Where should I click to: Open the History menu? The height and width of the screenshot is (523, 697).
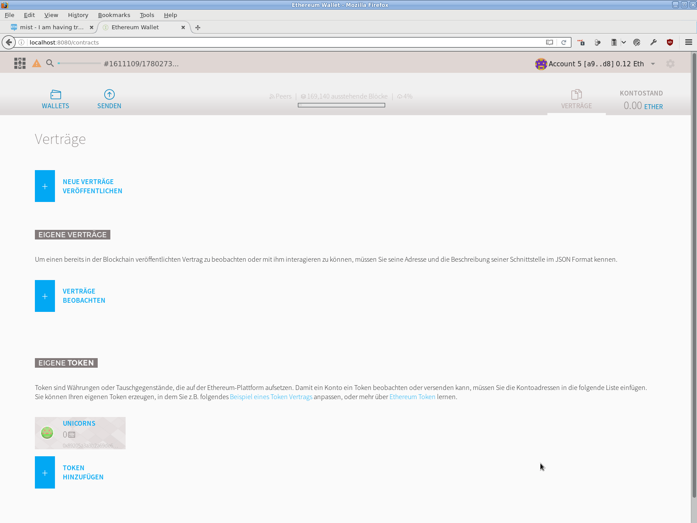pyautogui.click(x=78, y=15)
